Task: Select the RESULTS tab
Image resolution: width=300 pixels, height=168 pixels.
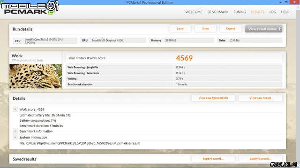Action: [x=257, y=12]
